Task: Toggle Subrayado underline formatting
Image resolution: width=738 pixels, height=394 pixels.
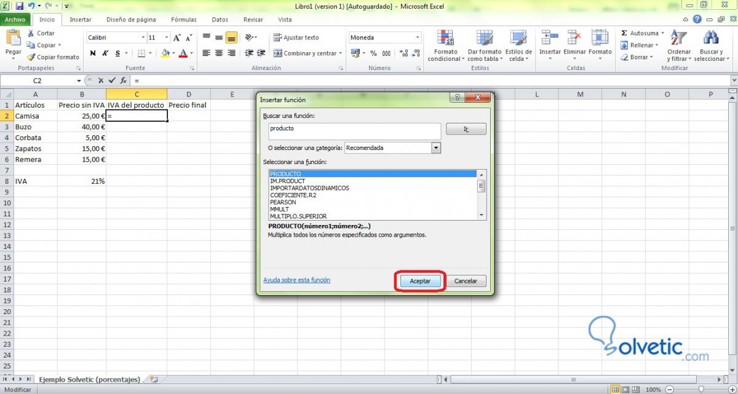Action: 119,53
